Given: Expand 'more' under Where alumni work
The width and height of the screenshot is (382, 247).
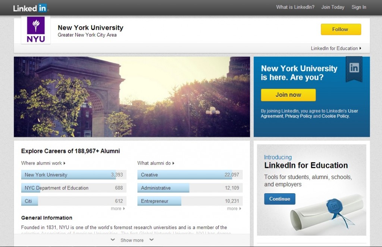Looking at the screenshot, I should pos(118,209).
